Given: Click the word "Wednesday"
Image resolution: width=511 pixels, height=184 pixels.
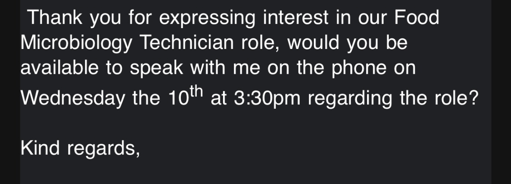Looking at the screenshot, I should click(72, 98).
